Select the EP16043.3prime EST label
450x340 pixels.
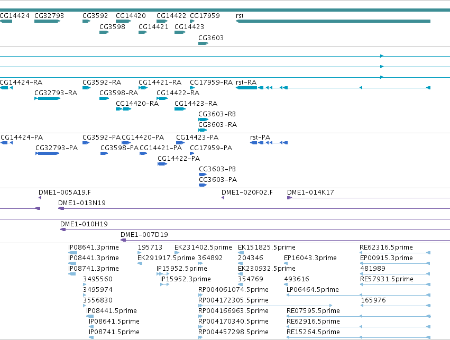click(310, 258)
